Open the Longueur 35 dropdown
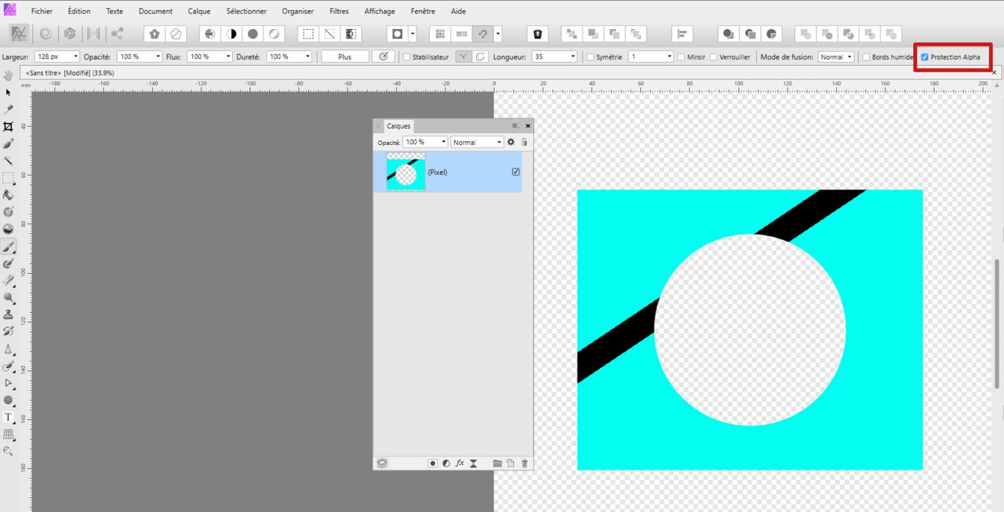 point(572,57)
